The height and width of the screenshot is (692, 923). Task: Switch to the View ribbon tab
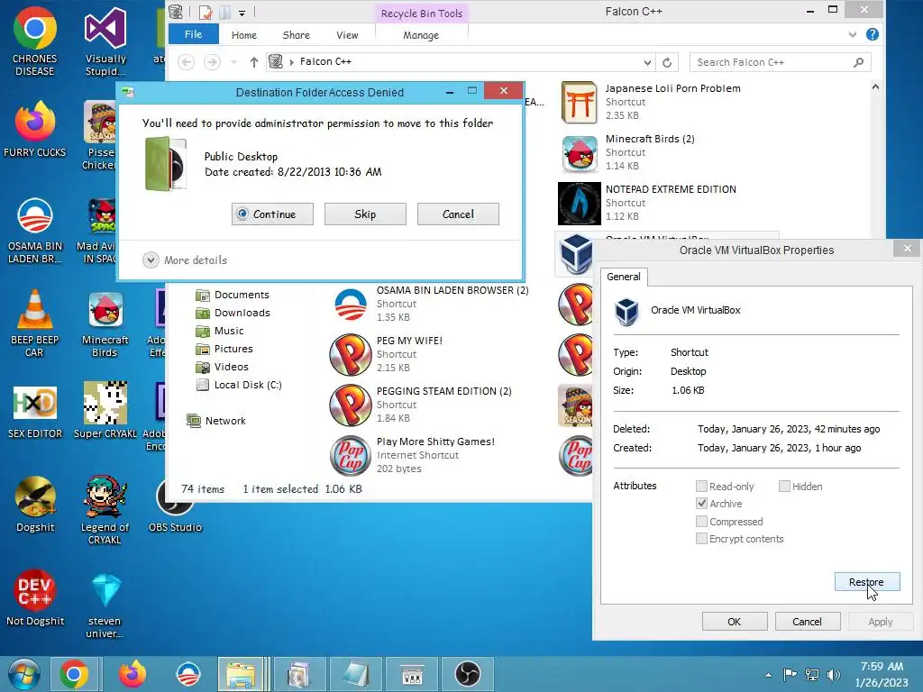click(347, 35)
